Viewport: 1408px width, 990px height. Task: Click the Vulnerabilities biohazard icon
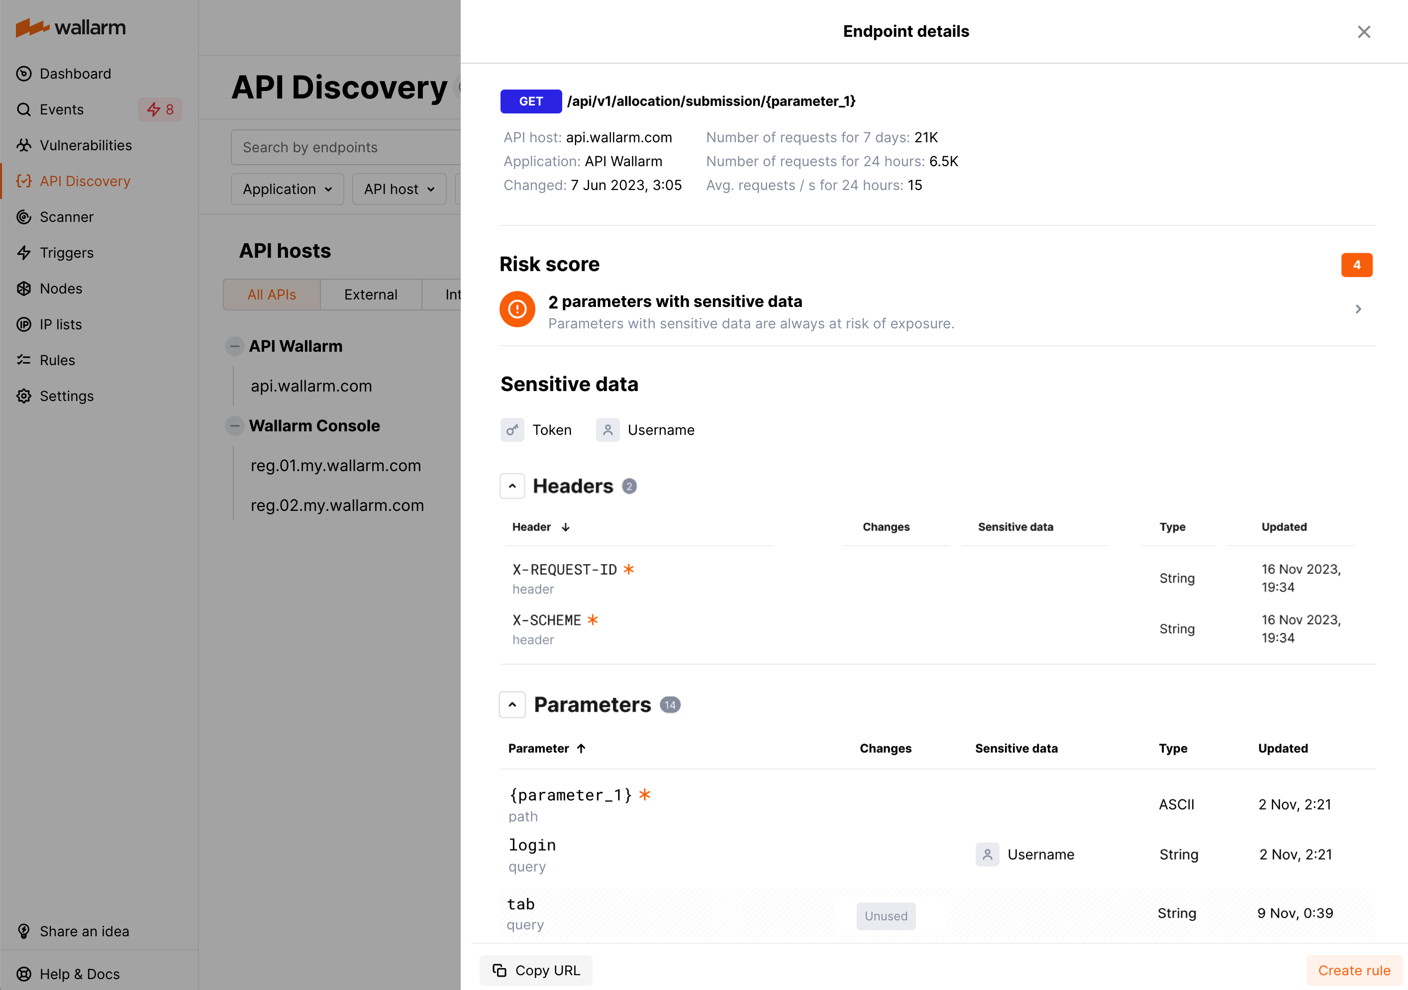(x=24, y=145)
